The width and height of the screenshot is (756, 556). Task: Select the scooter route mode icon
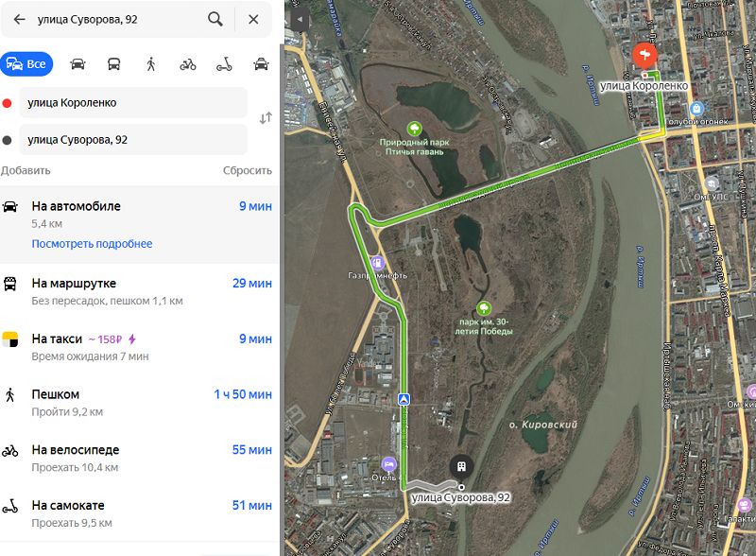click(224, 63)
